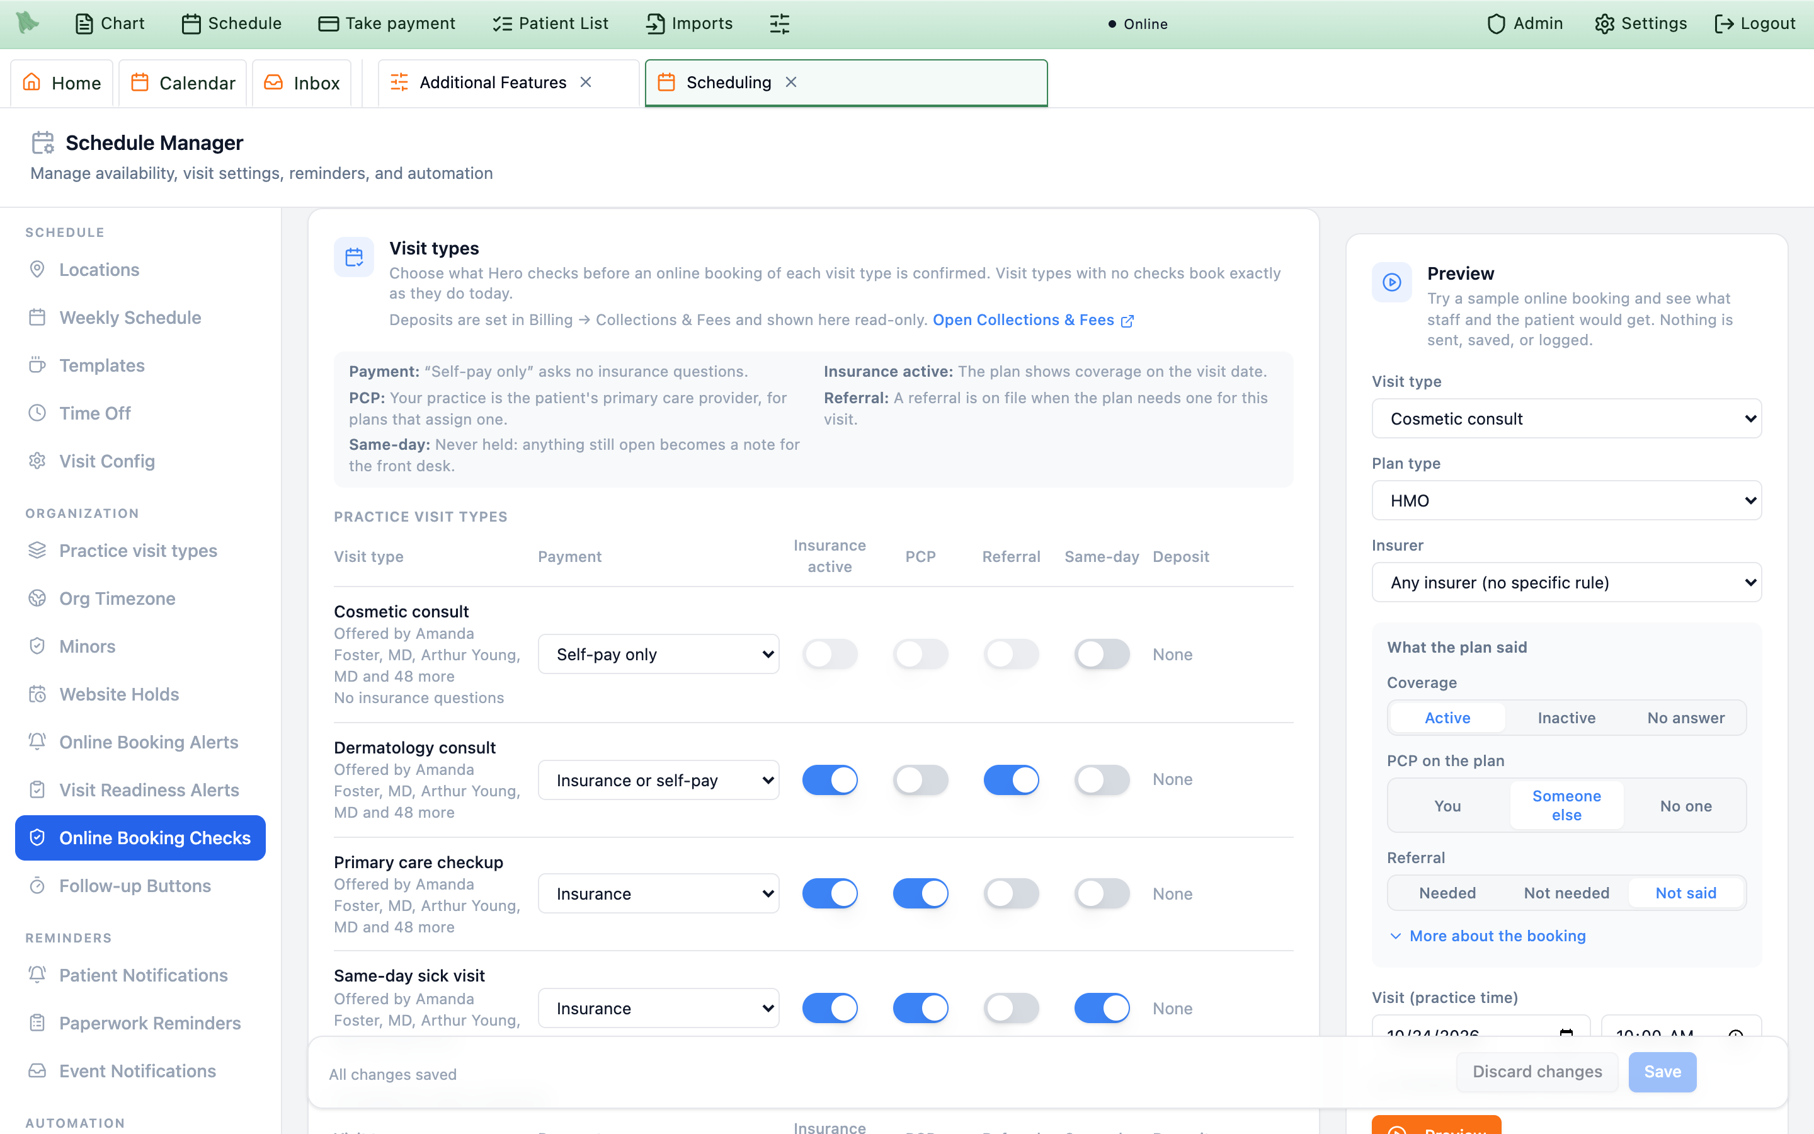Expand 'More about the booking'
1814x1134 pixels.
1487,936
